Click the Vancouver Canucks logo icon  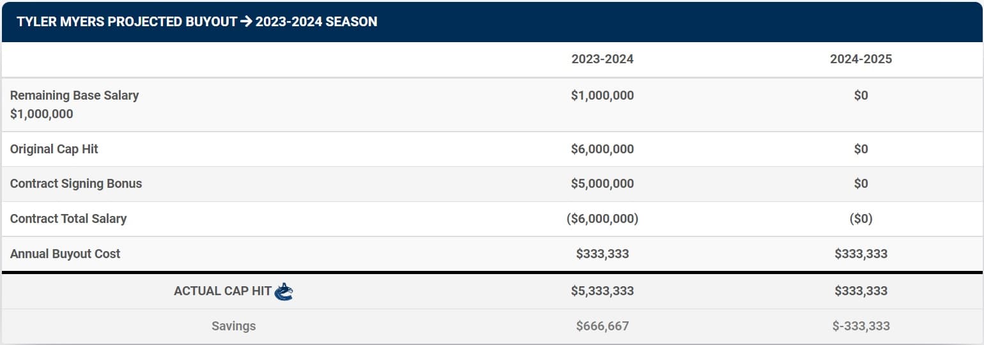point(284,291)
